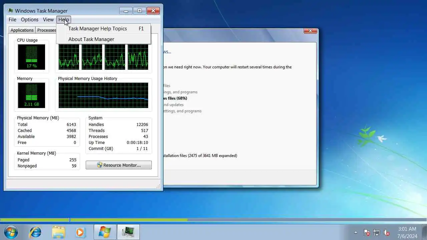The image size is (427, 240).
Task: Click the Handles value 12206
Action: 142,125
